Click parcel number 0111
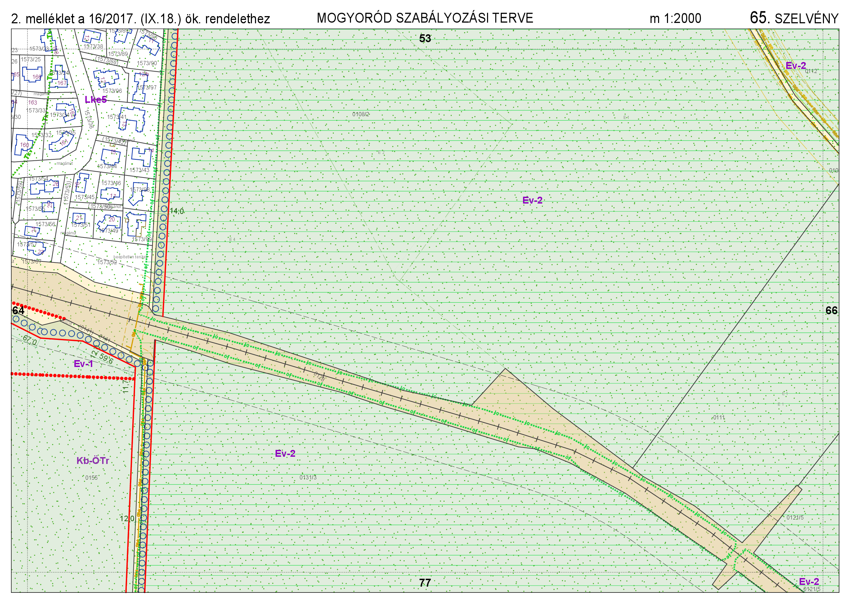850x601 pixels. coord(719,417)
